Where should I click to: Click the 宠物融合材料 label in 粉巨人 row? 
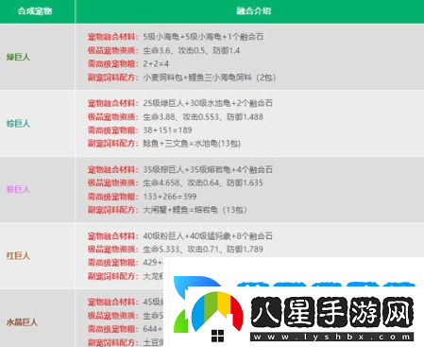tap(112, 169)
